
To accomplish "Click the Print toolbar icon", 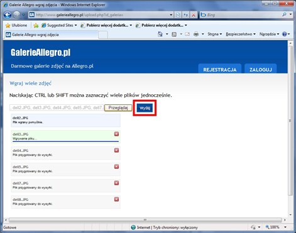I will pos(196,34).
